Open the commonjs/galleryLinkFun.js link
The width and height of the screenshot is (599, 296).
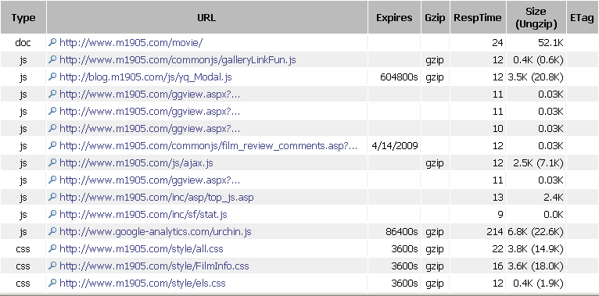click(x=178, y=60)
